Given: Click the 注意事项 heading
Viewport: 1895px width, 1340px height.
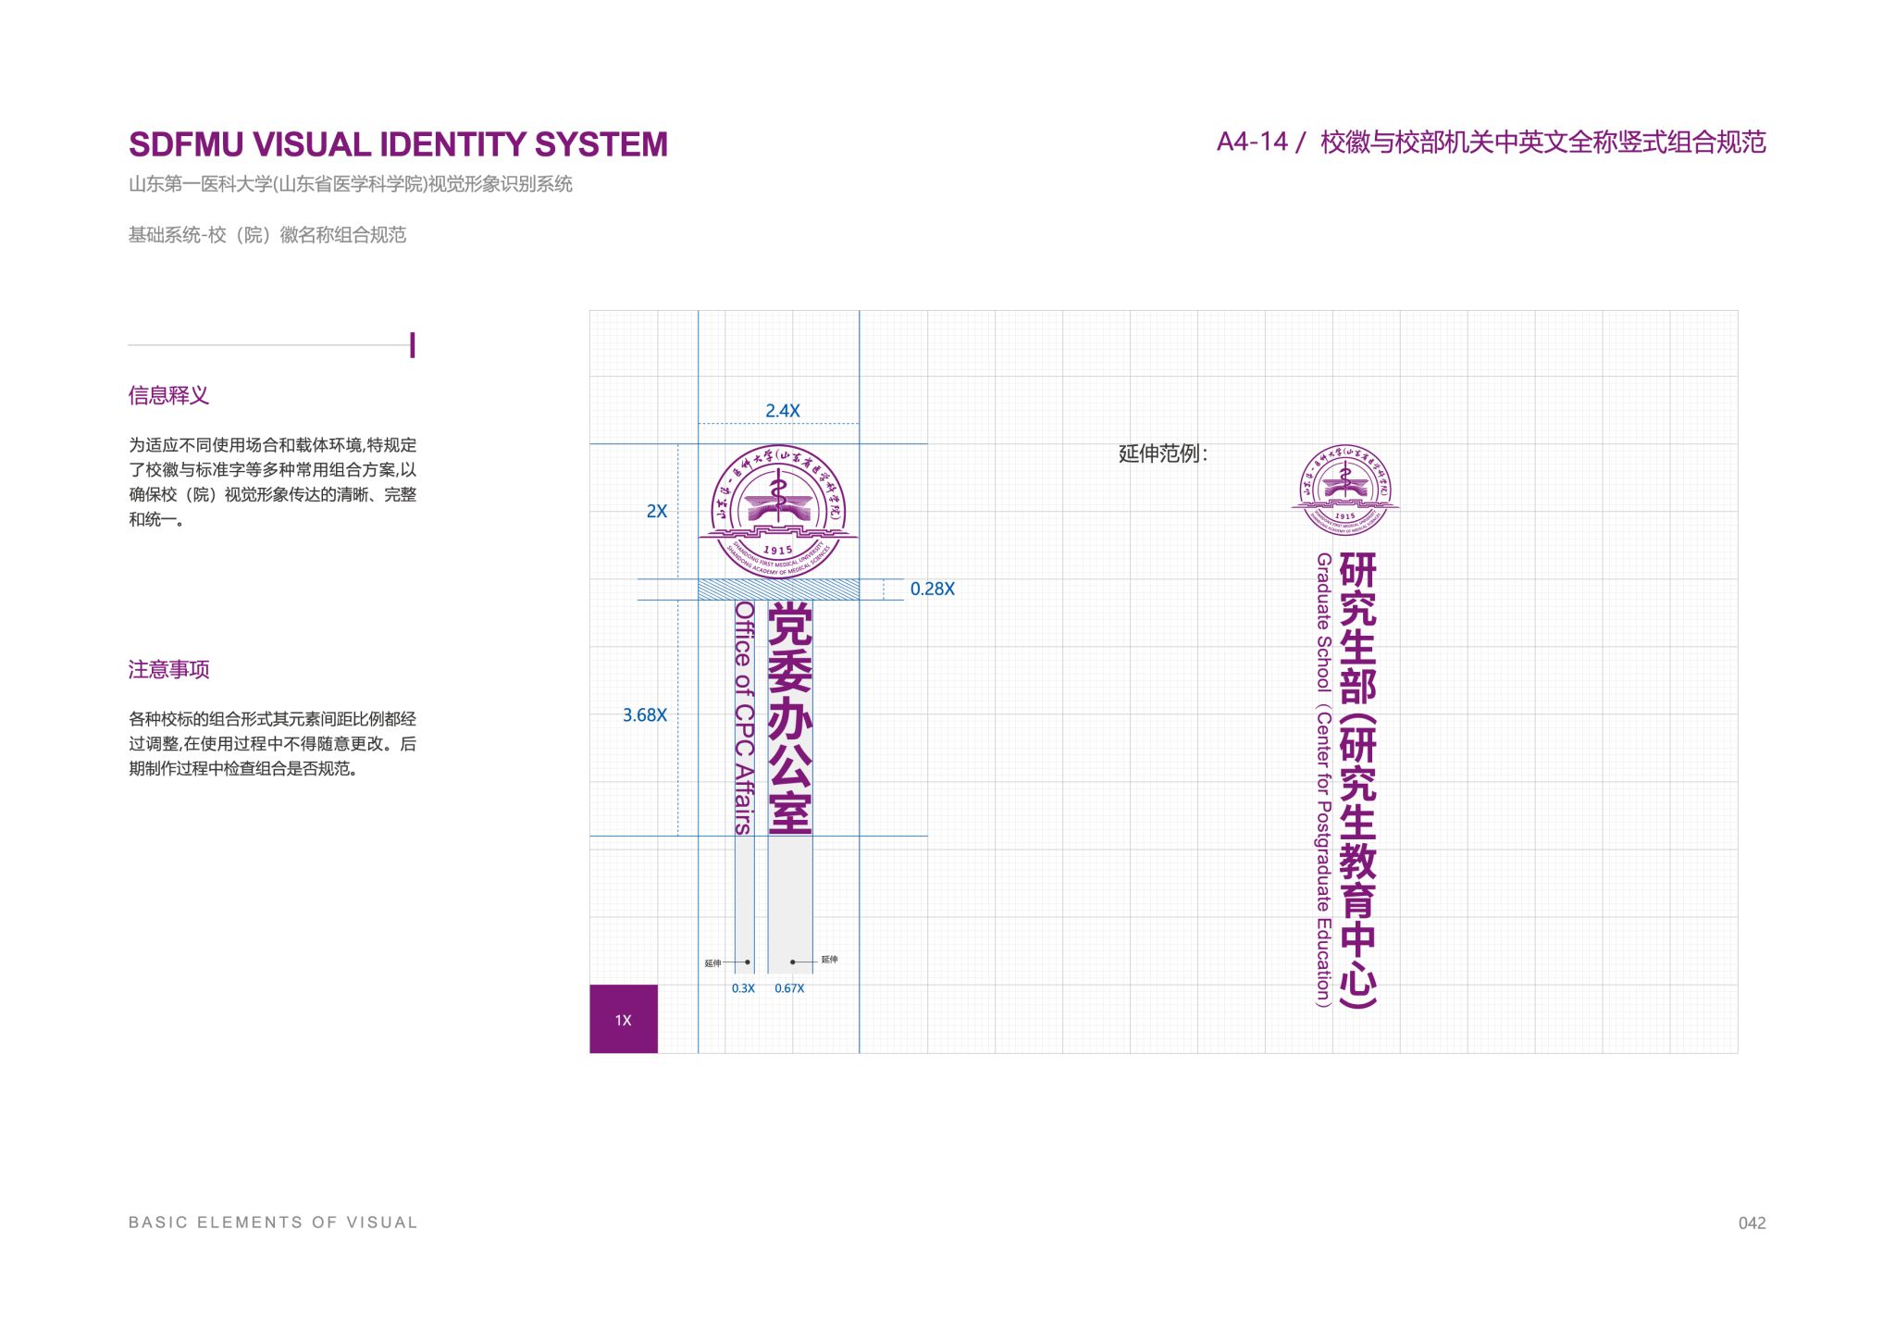Looking at the screenshot, I should pyautogui.click(x=168, y=669).
